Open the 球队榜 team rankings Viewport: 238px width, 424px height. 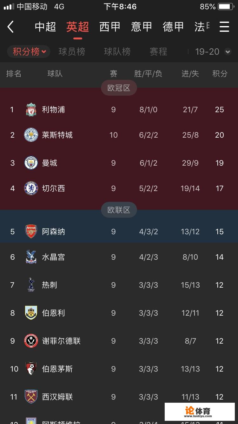[x=117, y=51]
